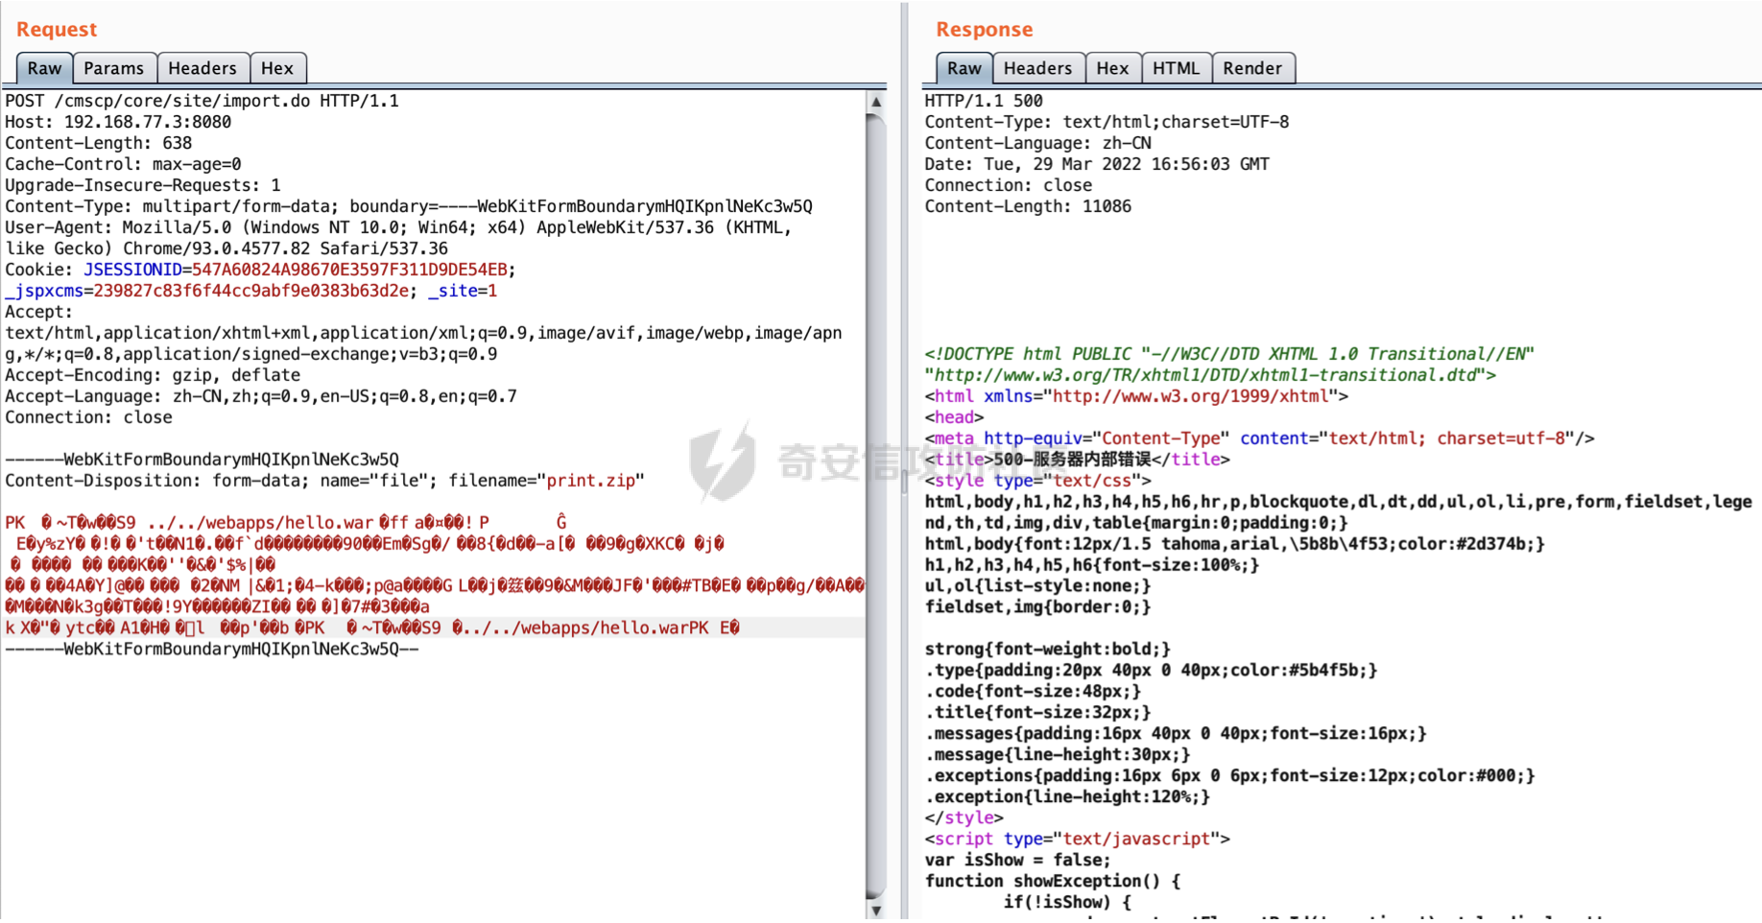Click the Host: 192.168.77.3:8080 header line
The height and width of the screenshot is (923, 1762).
pyautogui.click(x=118, y=122)
